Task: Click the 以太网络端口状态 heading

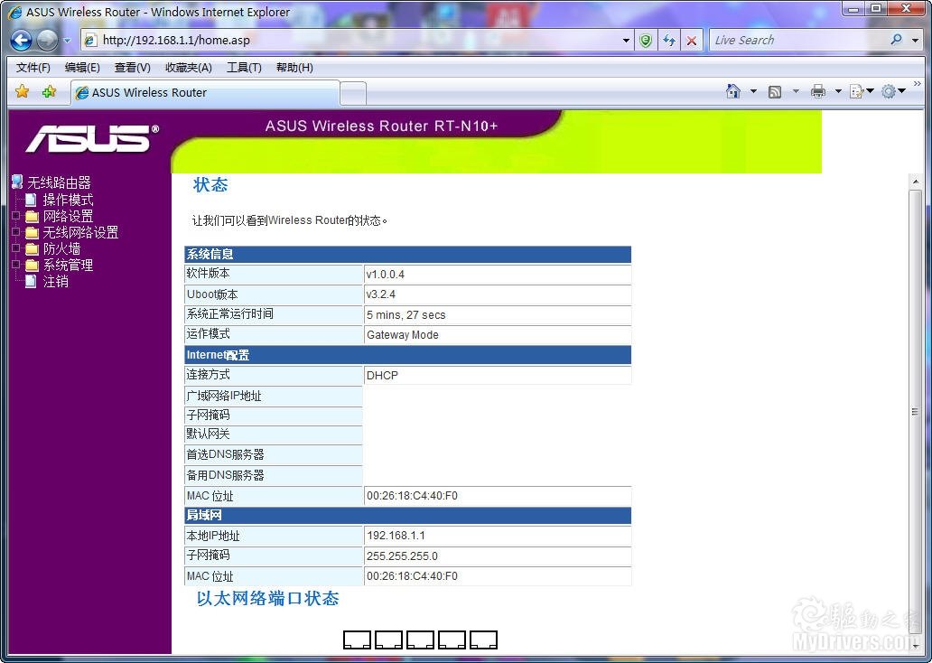Action: [267, 598]
